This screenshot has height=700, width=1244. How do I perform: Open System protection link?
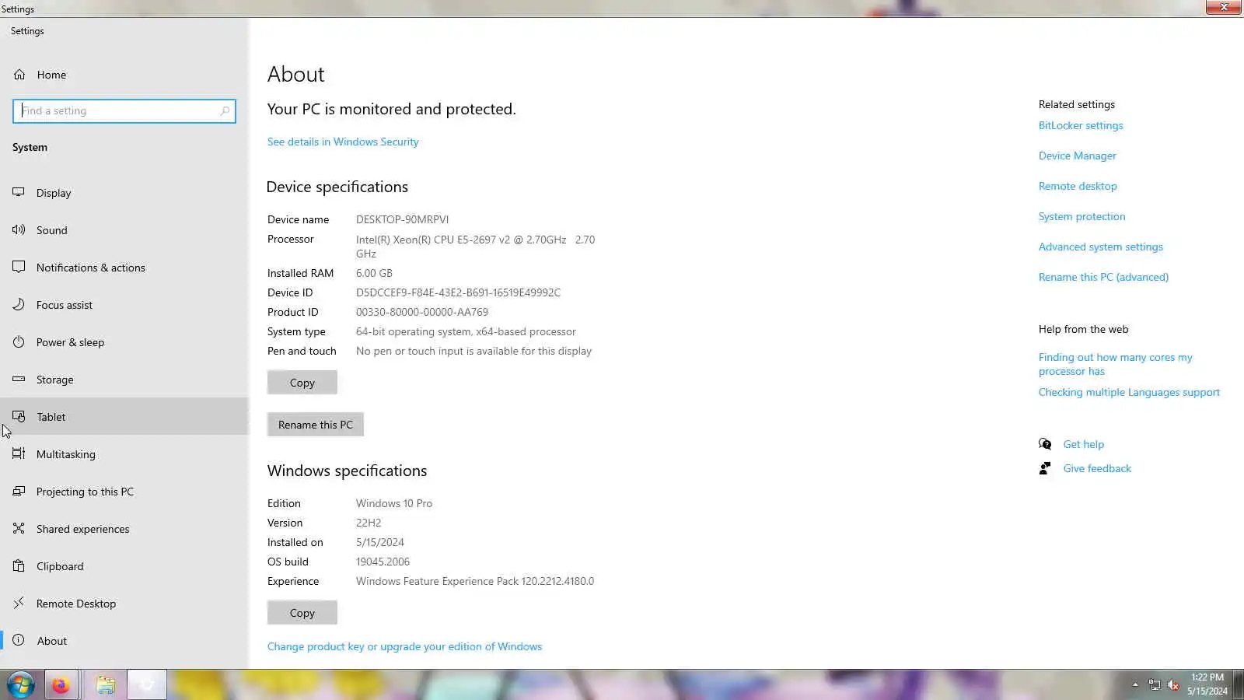[x=1082, y=216]
